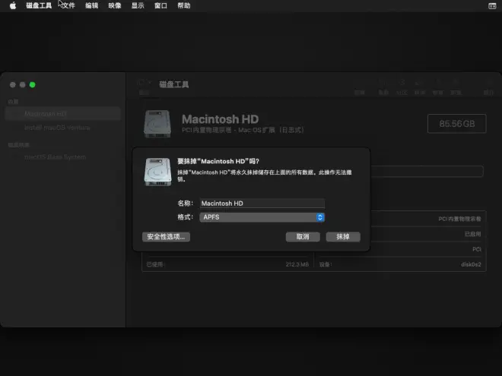The width and height of the screenshot is (502, 376).
Task: Click the disk icon in erase dialog
Action: coord(157,172)
